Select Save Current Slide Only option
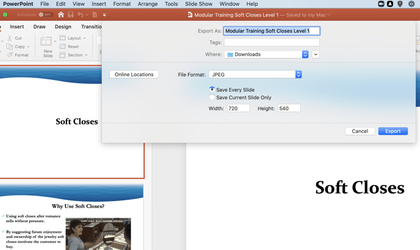 [212, 97]
